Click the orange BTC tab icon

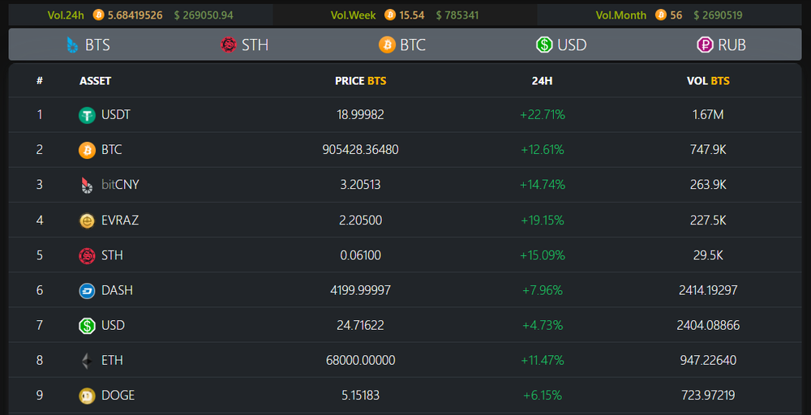click(387, 45)
